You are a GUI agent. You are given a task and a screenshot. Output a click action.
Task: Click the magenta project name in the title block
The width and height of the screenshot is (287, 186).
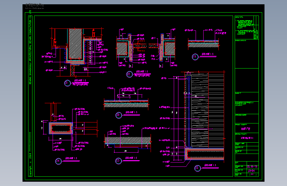[x=245, y=129]
